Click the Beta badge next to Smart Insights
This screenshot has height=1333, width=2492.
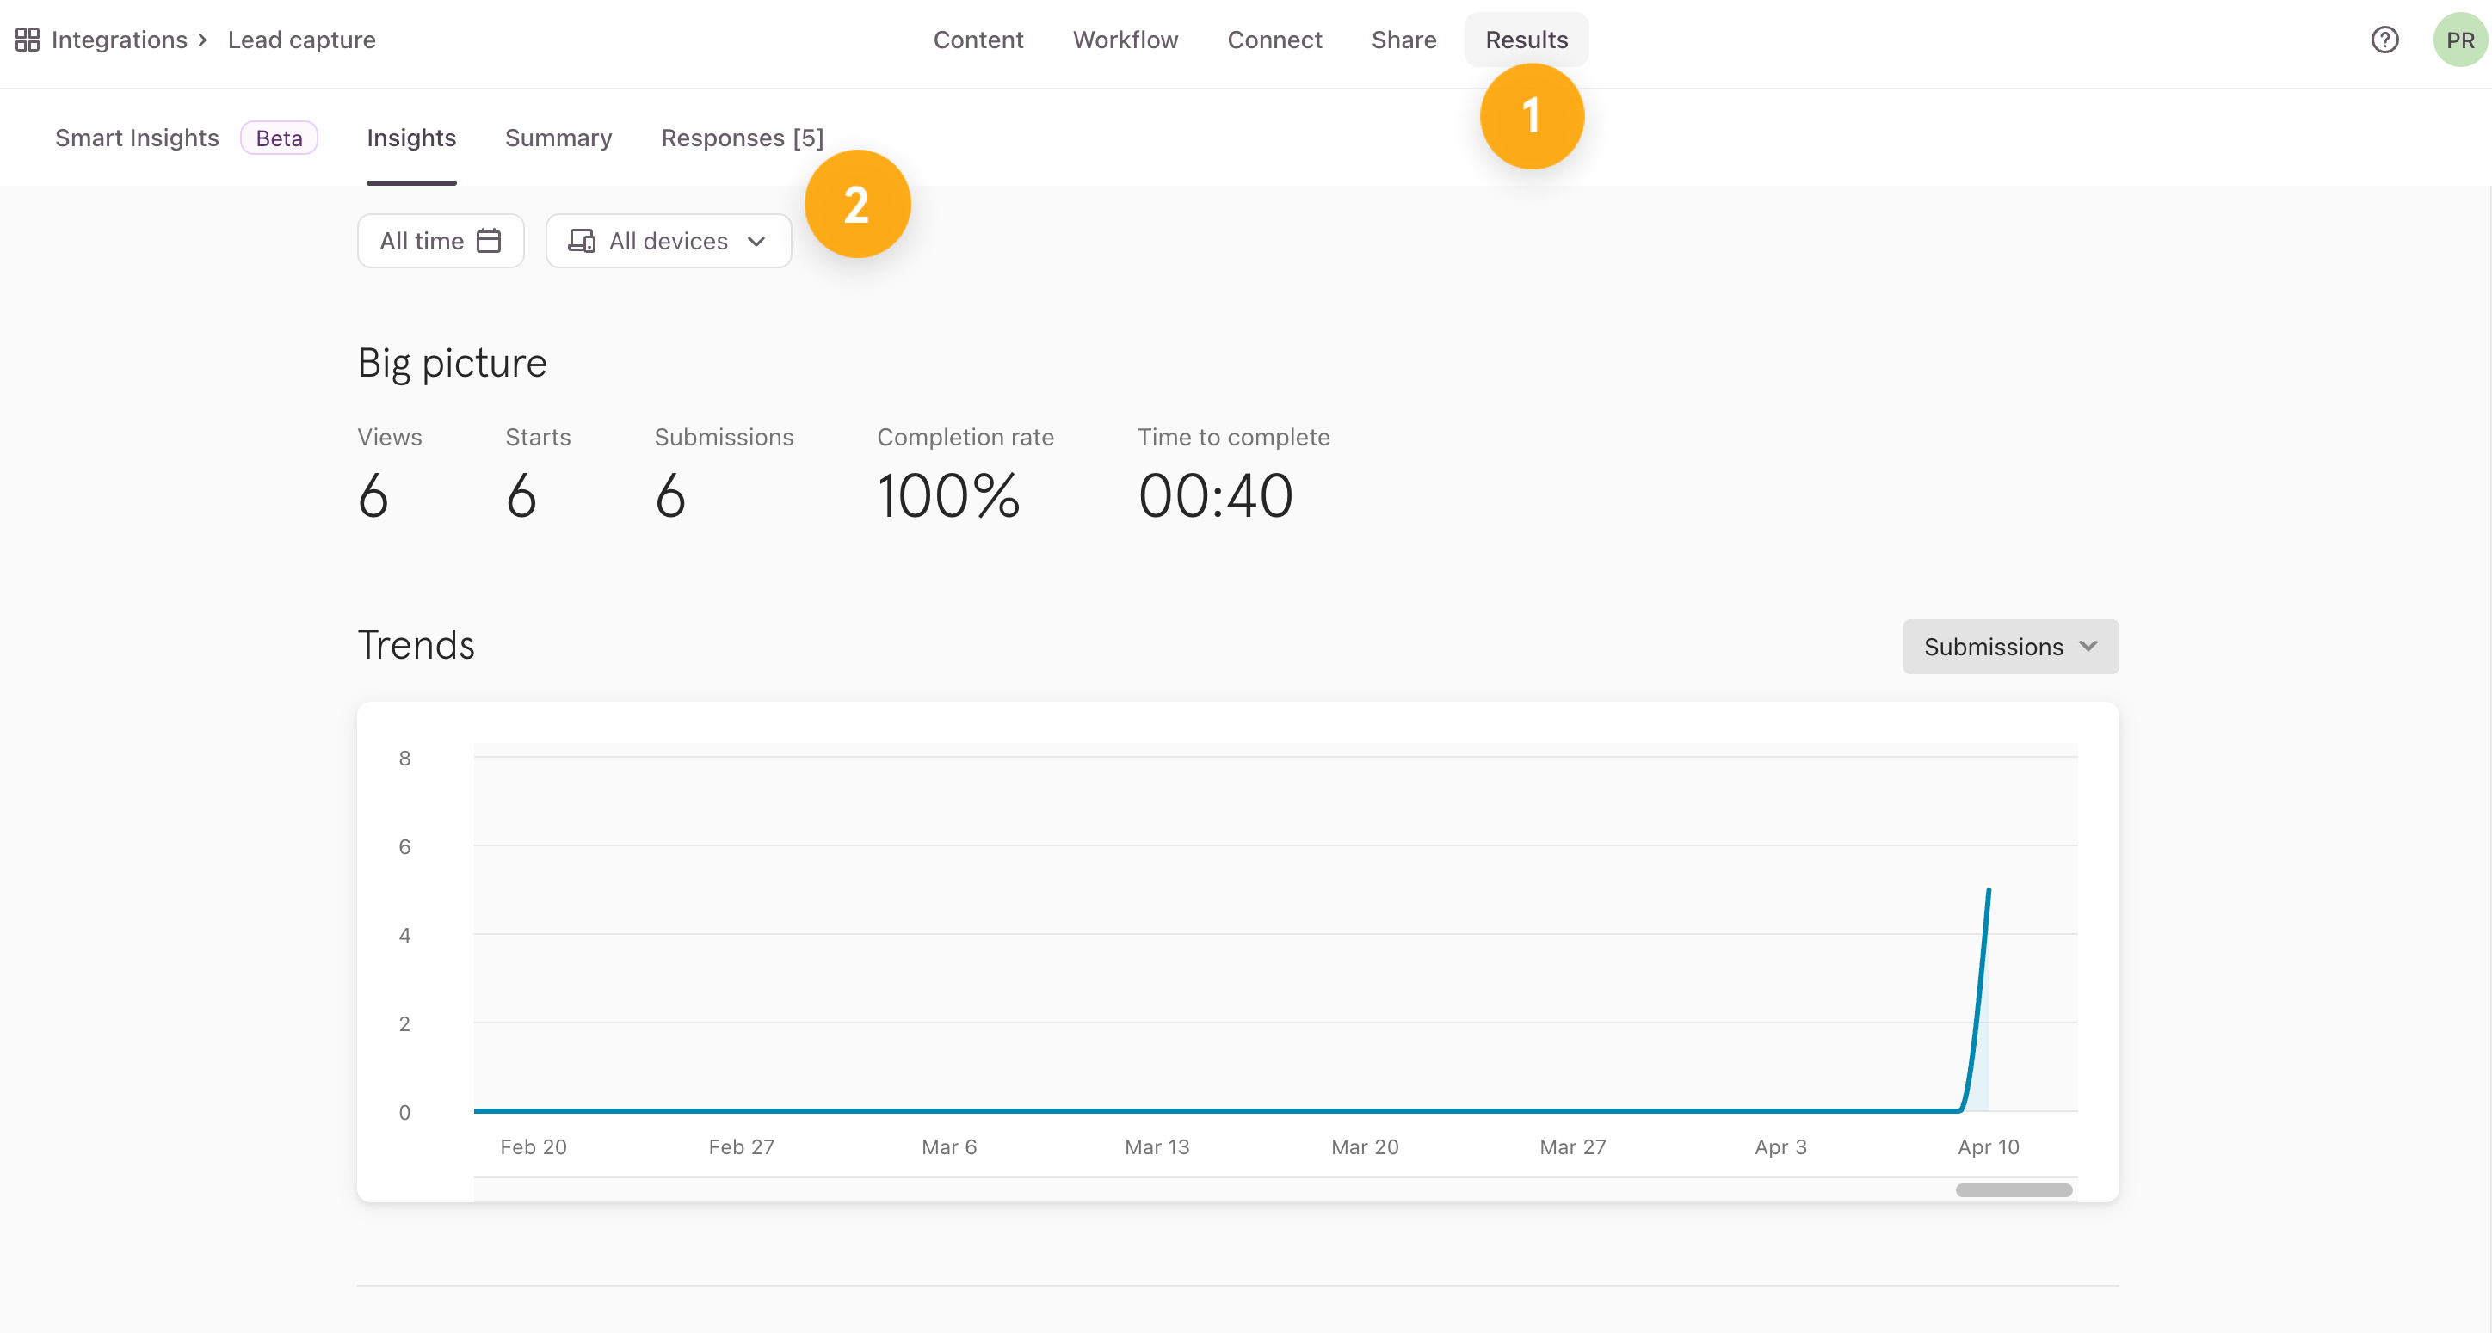(x=279, y=138)
